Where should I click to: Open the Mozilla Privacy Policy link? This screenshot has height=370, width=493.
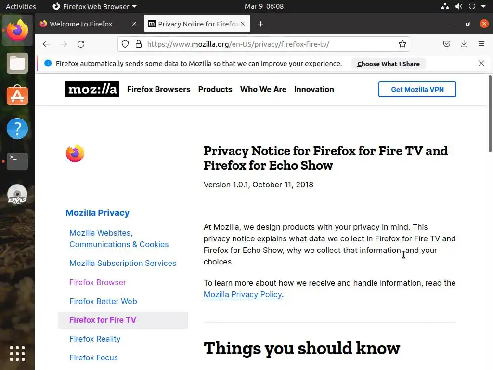(243, 294)
